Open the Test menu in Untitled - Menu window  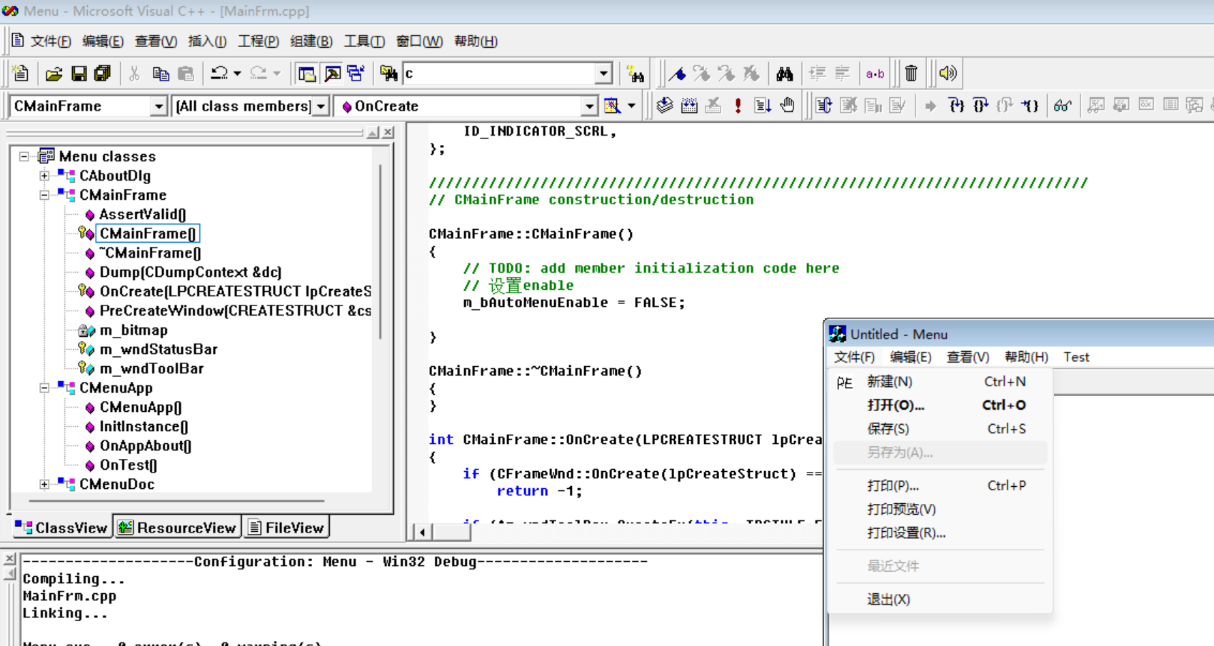[1076, 357]
